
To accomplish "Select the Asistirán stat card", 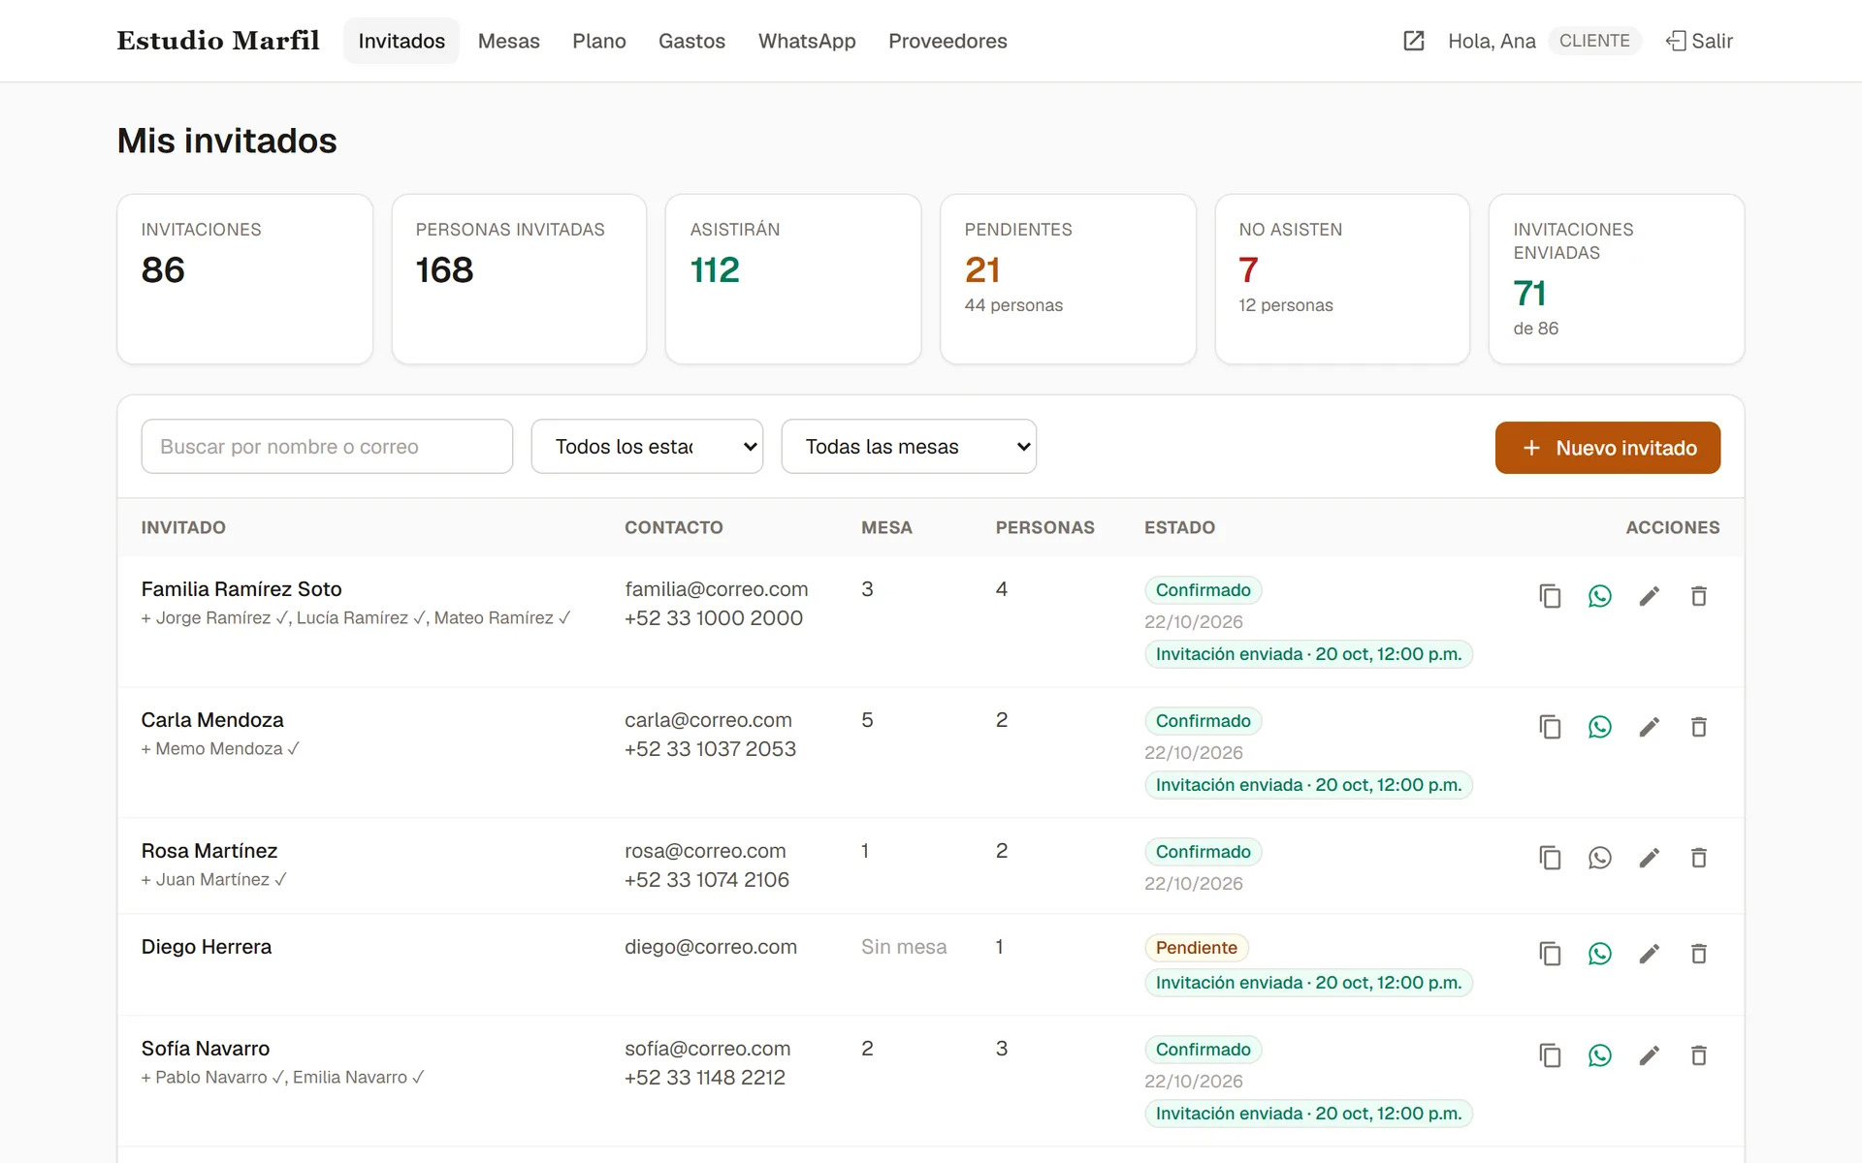I will point(793,279).
